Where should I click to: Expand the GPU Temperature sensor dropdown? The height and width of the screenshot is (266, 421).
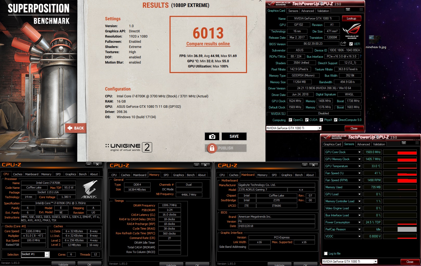359,166
